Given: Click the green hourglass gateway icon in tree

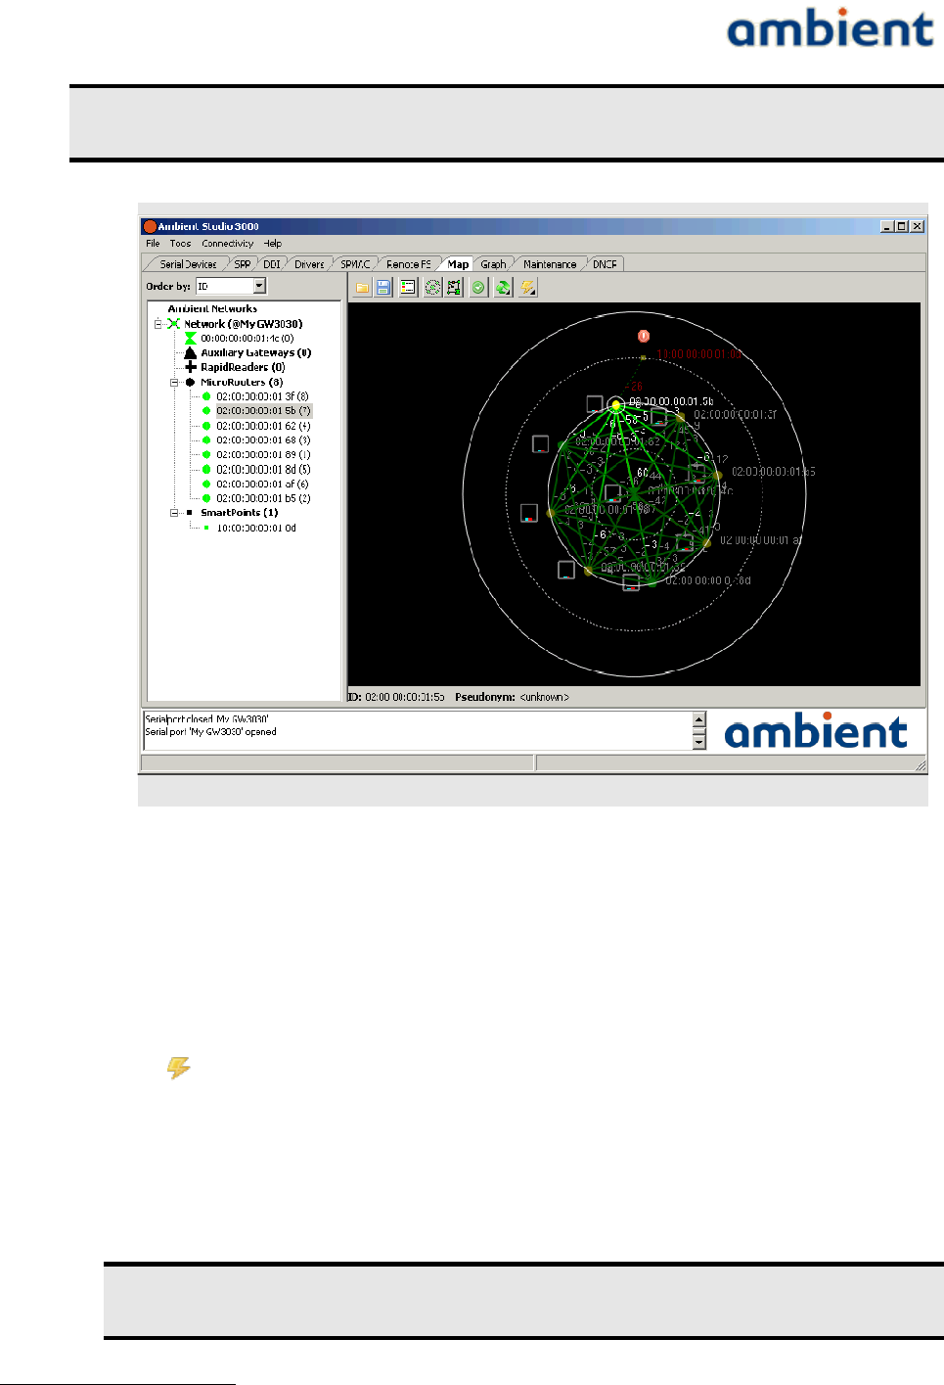Looking at the screenshot, I should tap(190, 338).
